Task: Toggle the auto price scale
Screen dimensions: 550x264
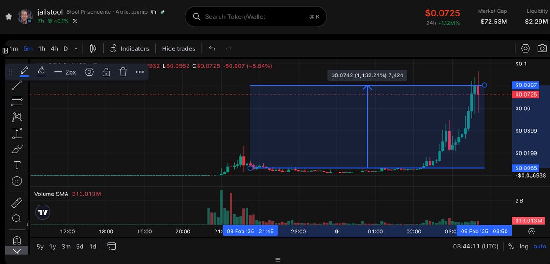Action: [539, 247]
